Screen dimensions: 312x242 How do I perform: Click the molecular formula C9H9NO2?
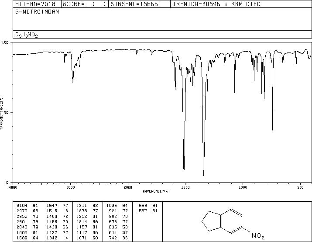tap(27, 35)
